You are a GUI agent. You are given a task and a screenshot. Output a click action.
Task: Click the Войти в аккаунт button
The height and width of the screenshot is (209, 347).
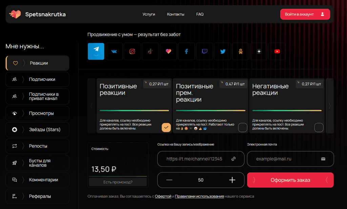[x=305, y=14]
